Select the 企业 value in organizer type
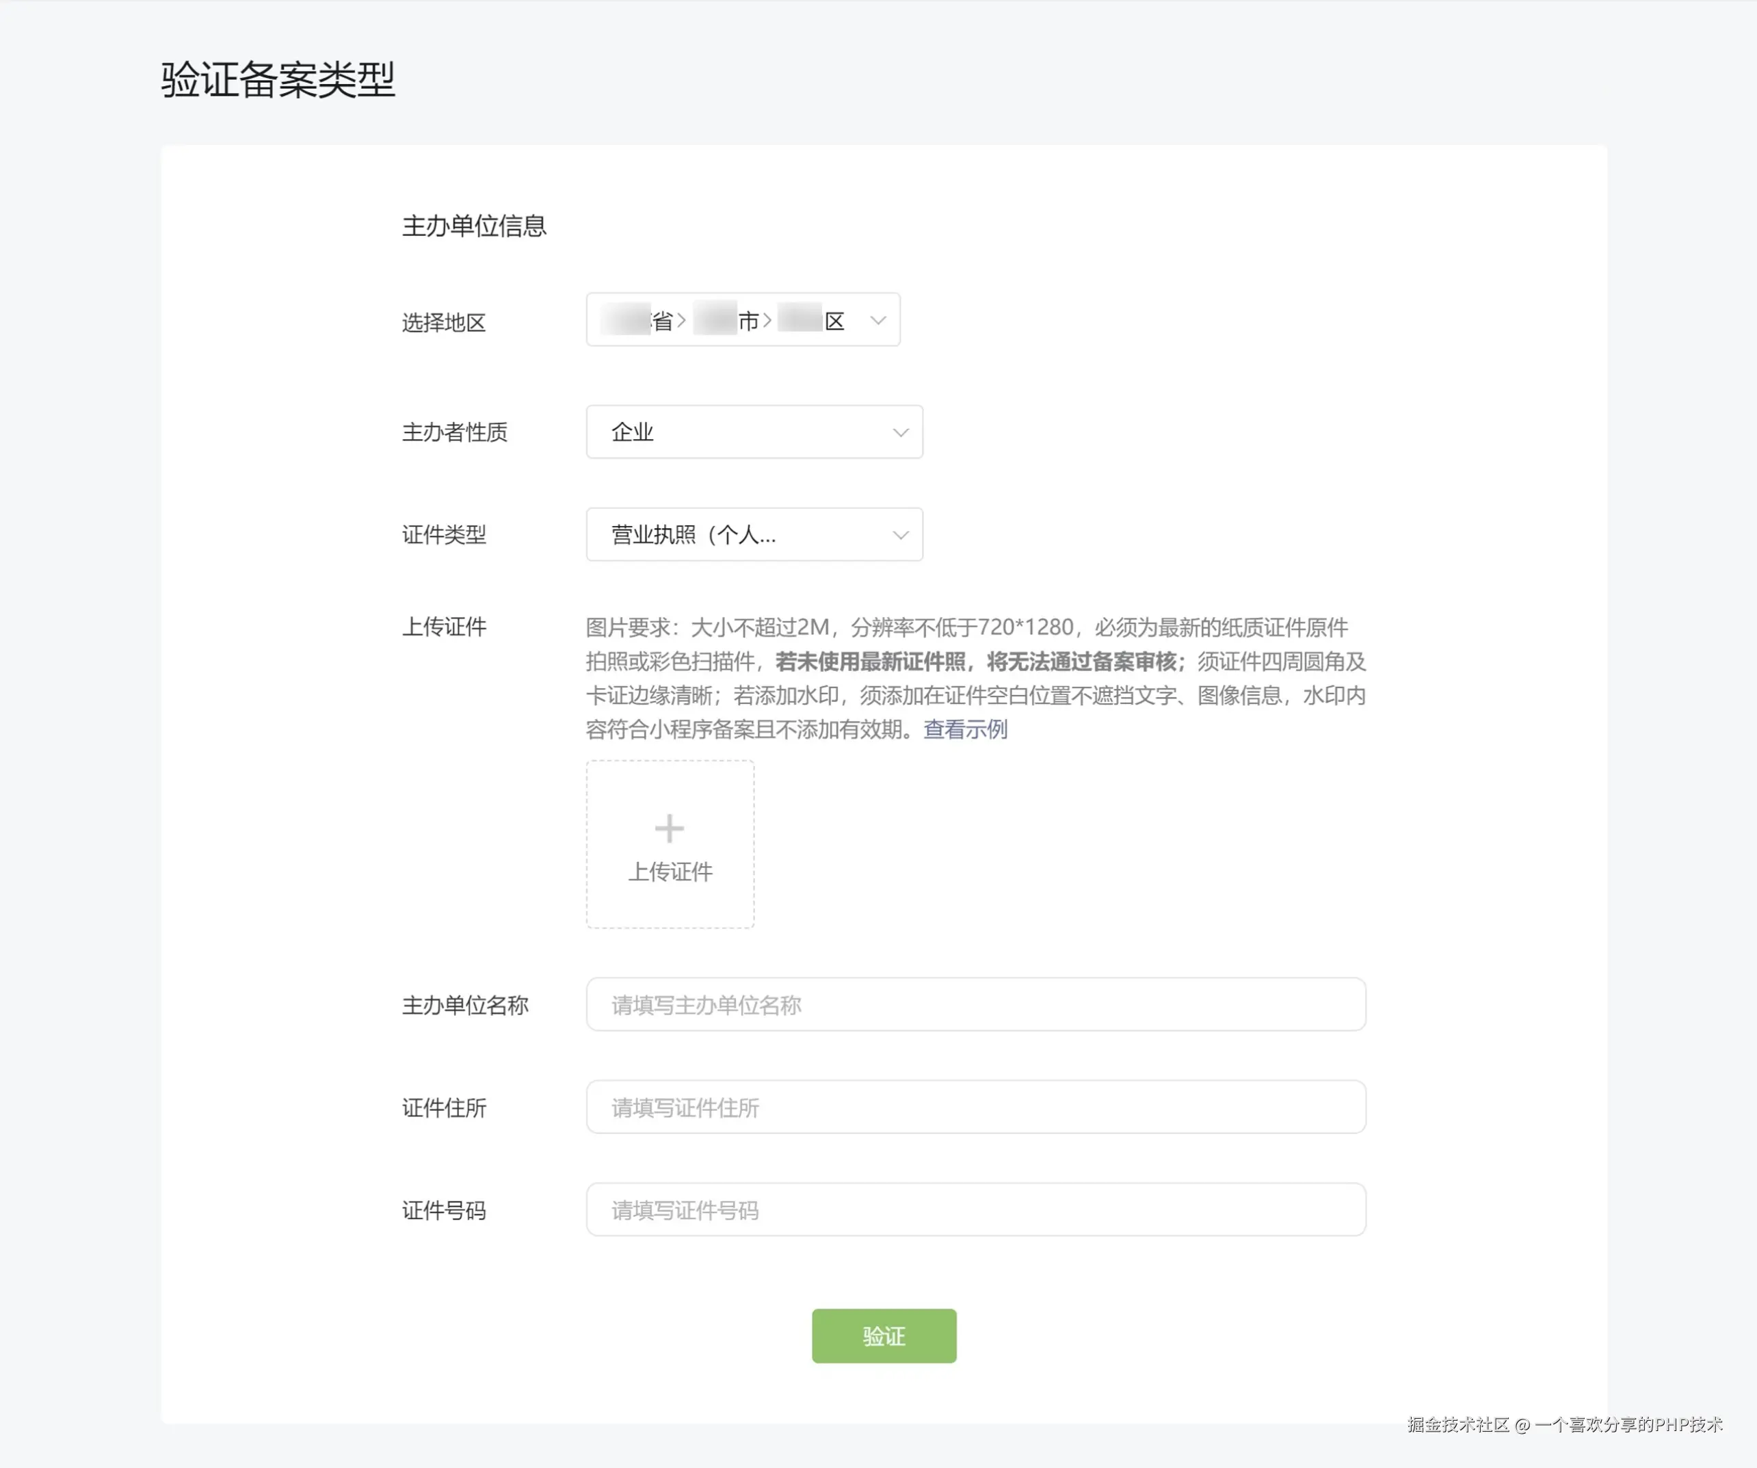Image resolution: width=1757 pixels, height=1468 pixels. point(633,433)
